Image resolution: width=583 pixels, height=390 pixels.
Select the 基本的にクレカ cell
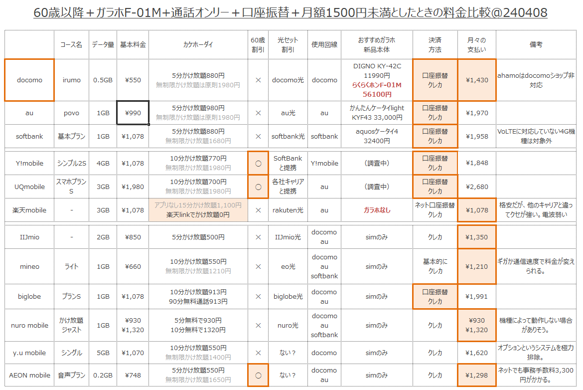pos(435,266)
